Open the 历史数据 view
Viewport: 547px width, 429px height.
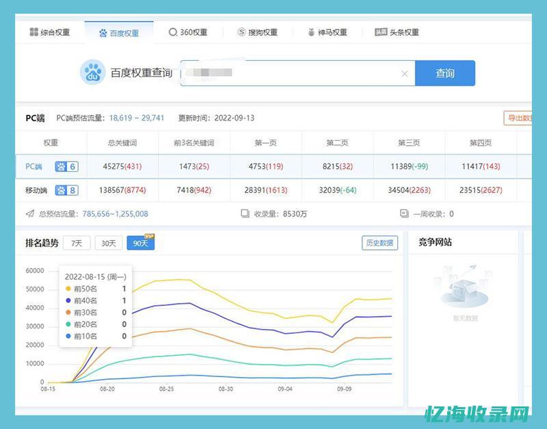[x=380, y=242]
